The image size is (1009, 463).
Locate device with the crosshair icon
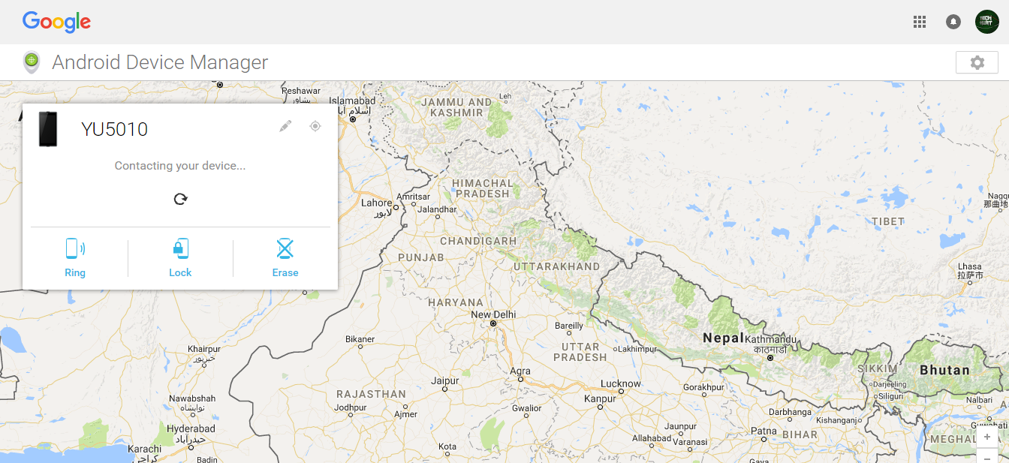315,126
